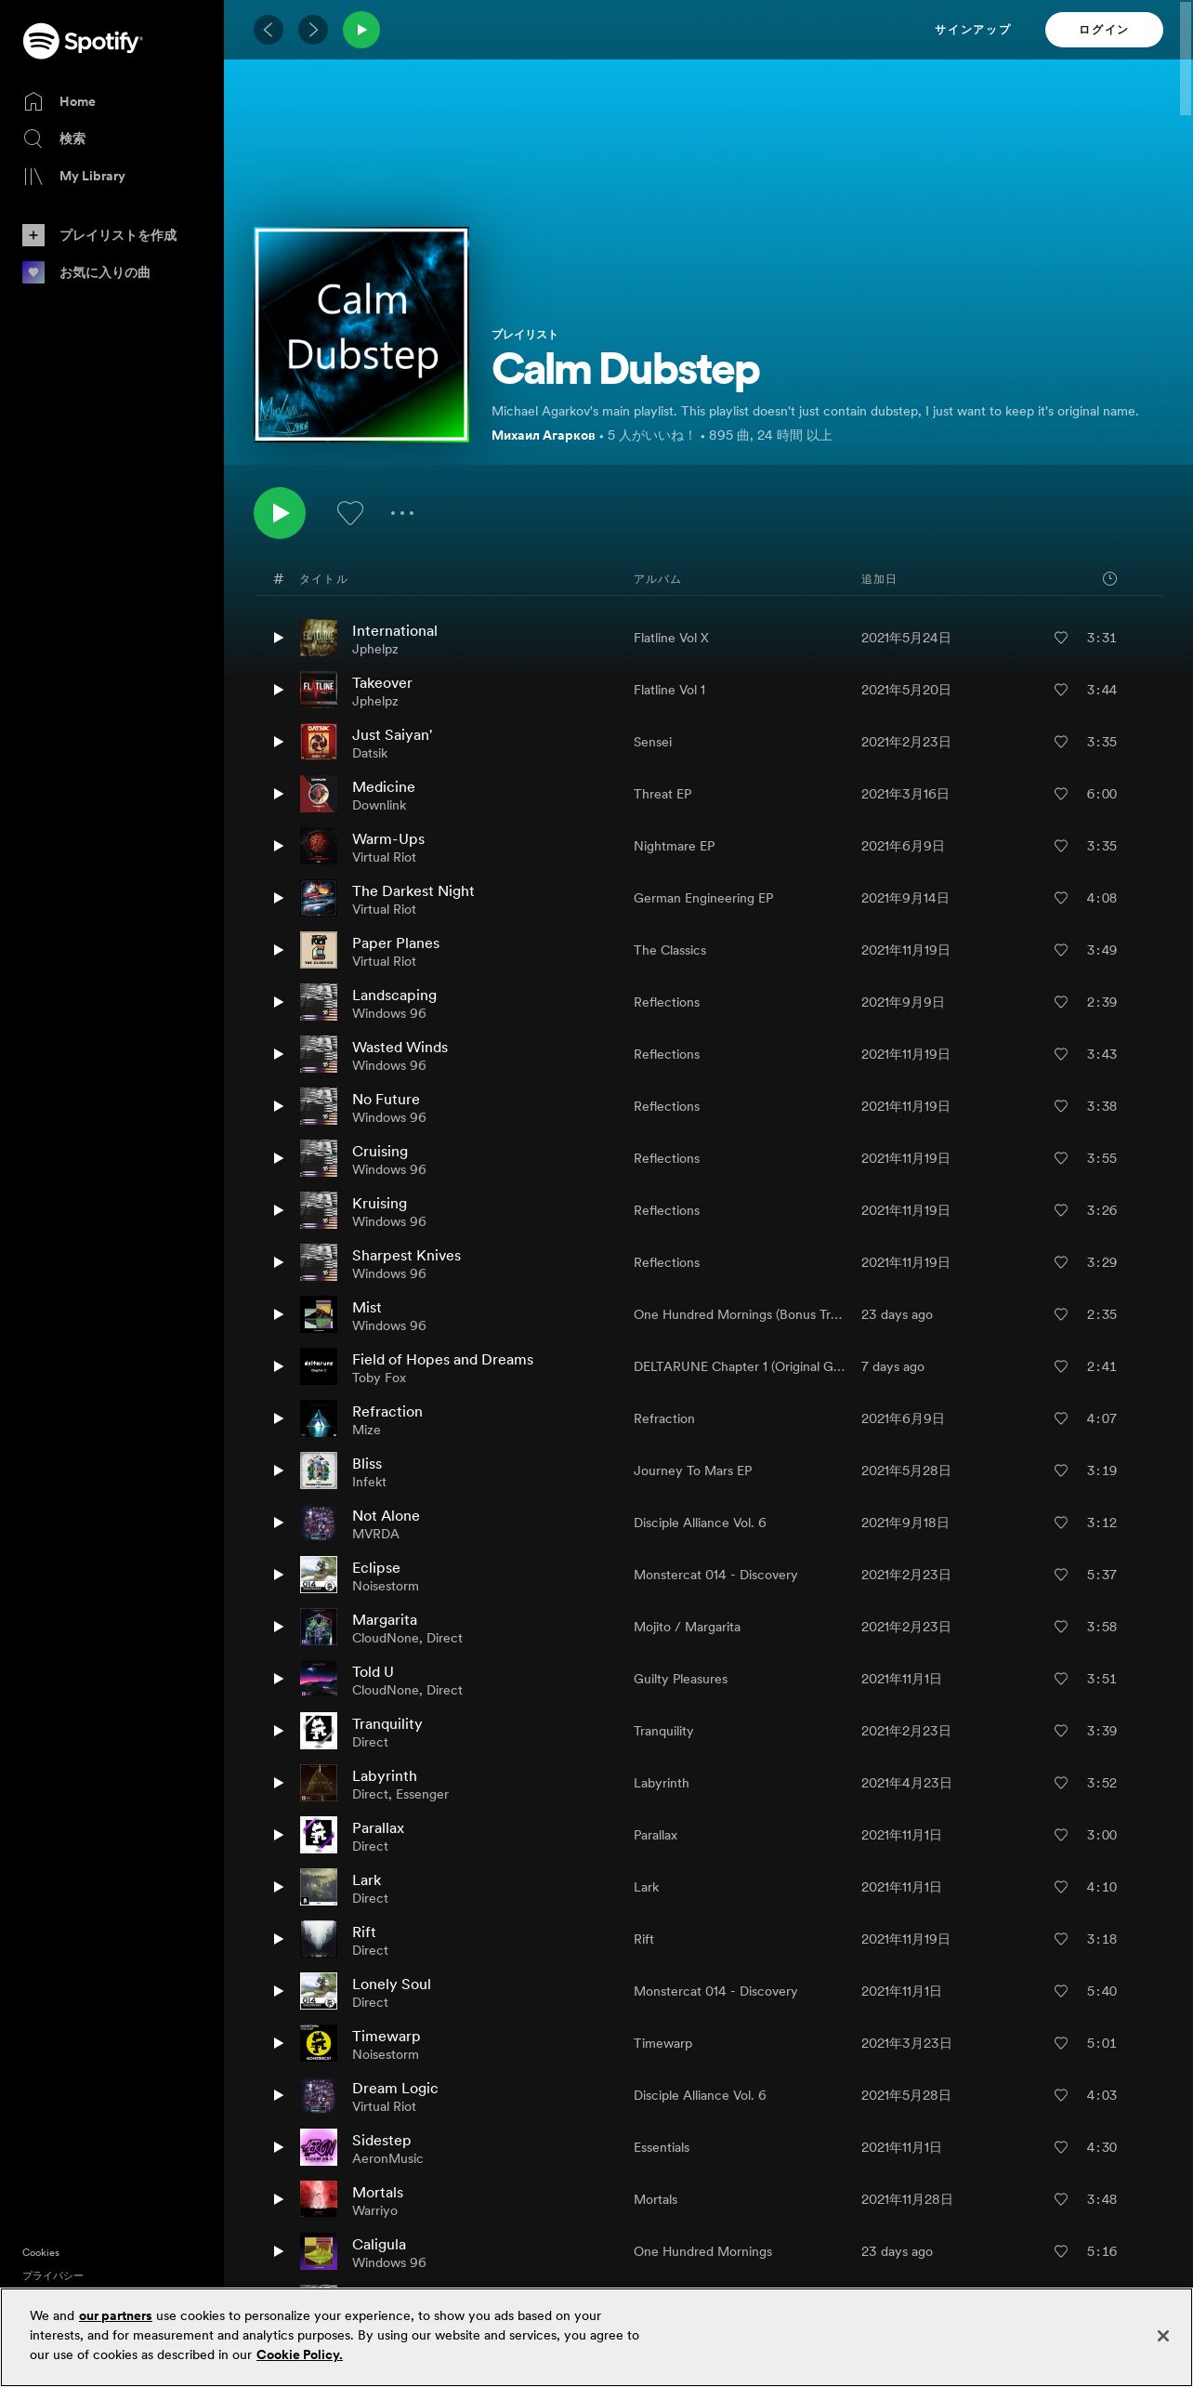The image size is (1193, 2387).
Task: Play the Mist track
Action: pos(278,1314)
